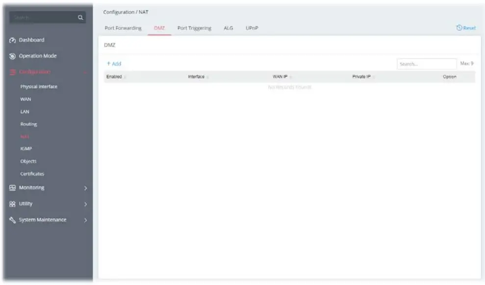Expand the Utility submenu chevron
This screenshot has height=285, width=485.
pyautogui.click(x=86, y=204)
